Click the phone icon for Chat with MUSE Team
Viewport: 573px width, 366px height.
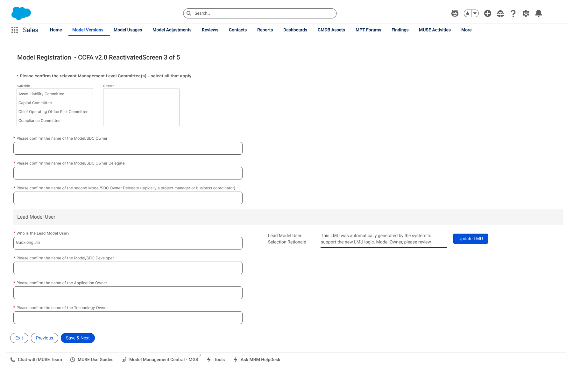point(13,360)
